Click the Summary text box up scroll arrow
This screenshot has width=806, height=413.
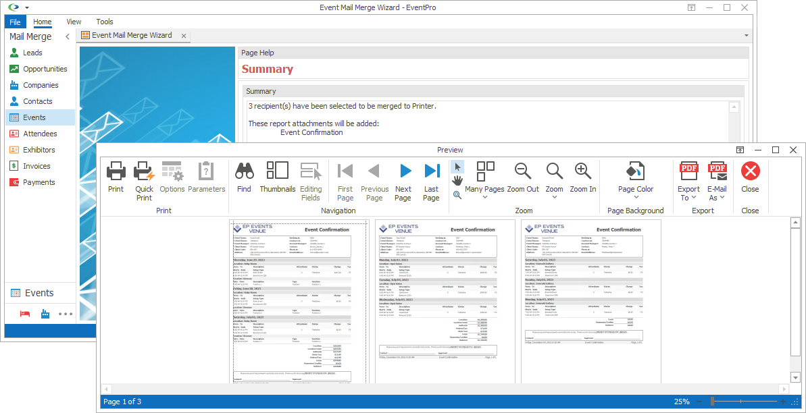734,107
